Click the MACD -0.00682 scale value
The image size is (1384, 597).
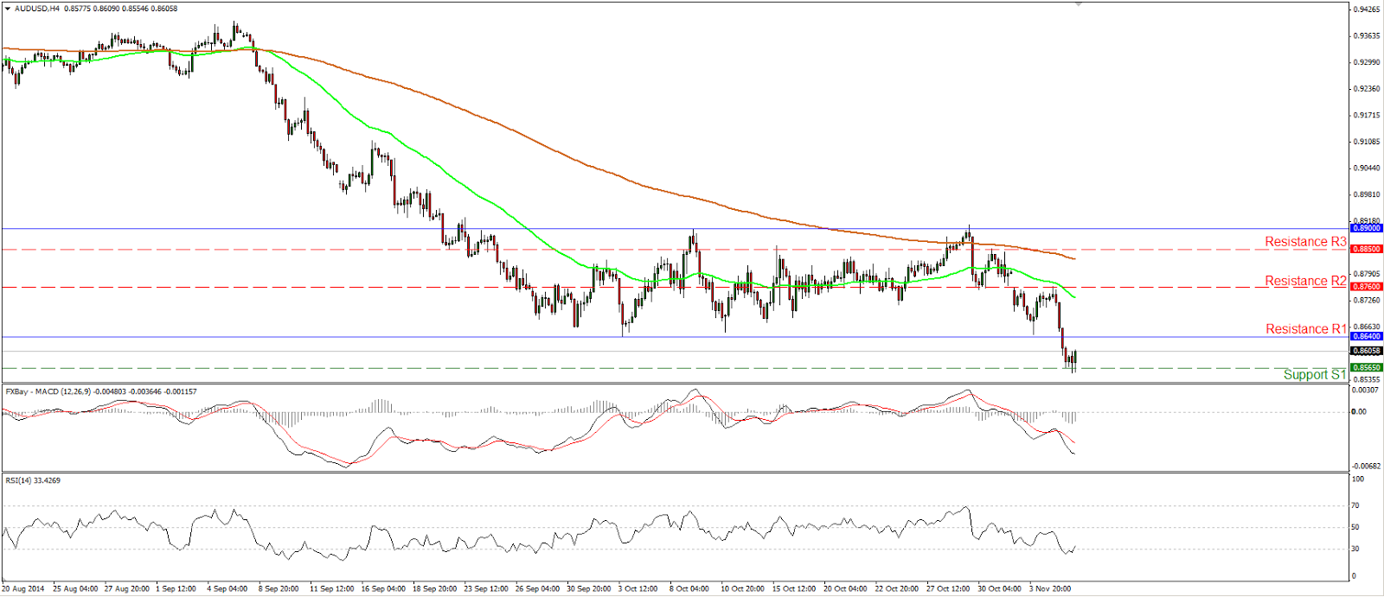coord(1366,467)
